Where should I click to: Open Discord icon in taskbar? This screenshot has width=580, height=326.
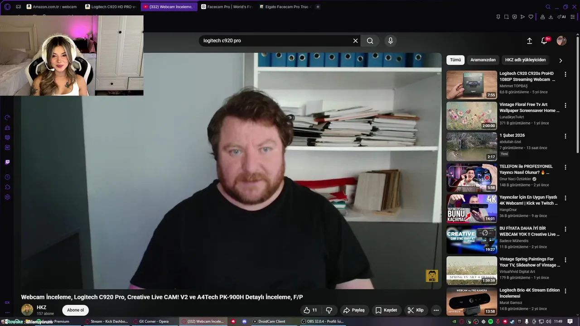(x=245, y=321)
